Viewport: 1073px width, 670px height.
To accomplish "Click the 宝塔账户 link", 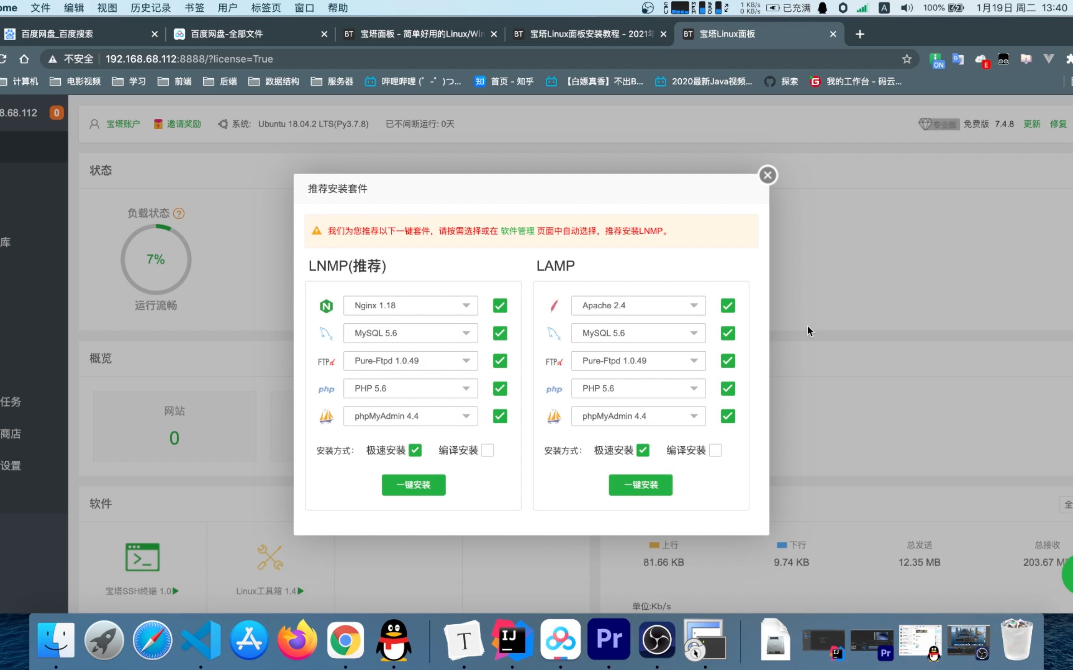I will pos(123,124).
